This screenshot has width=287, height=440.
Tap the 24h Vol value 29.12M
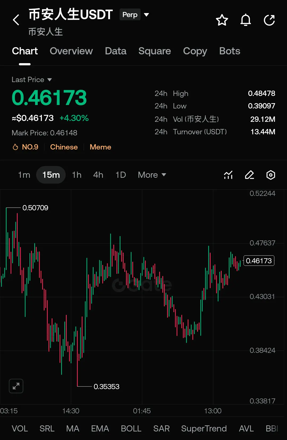[263, 119]
